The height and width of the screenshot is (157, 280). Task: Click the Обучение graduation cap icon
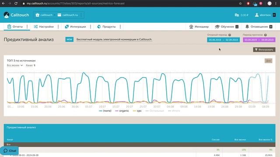coord(217,27)
